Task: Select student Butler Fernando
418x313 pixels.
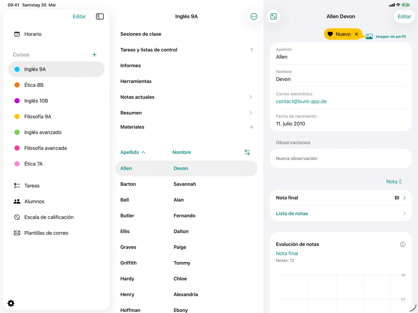Action: pos(187,216)
